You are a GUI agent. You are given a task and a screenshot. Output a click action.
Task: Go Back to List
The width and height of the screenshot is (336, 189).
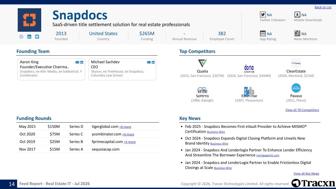[x=323, y=7]
